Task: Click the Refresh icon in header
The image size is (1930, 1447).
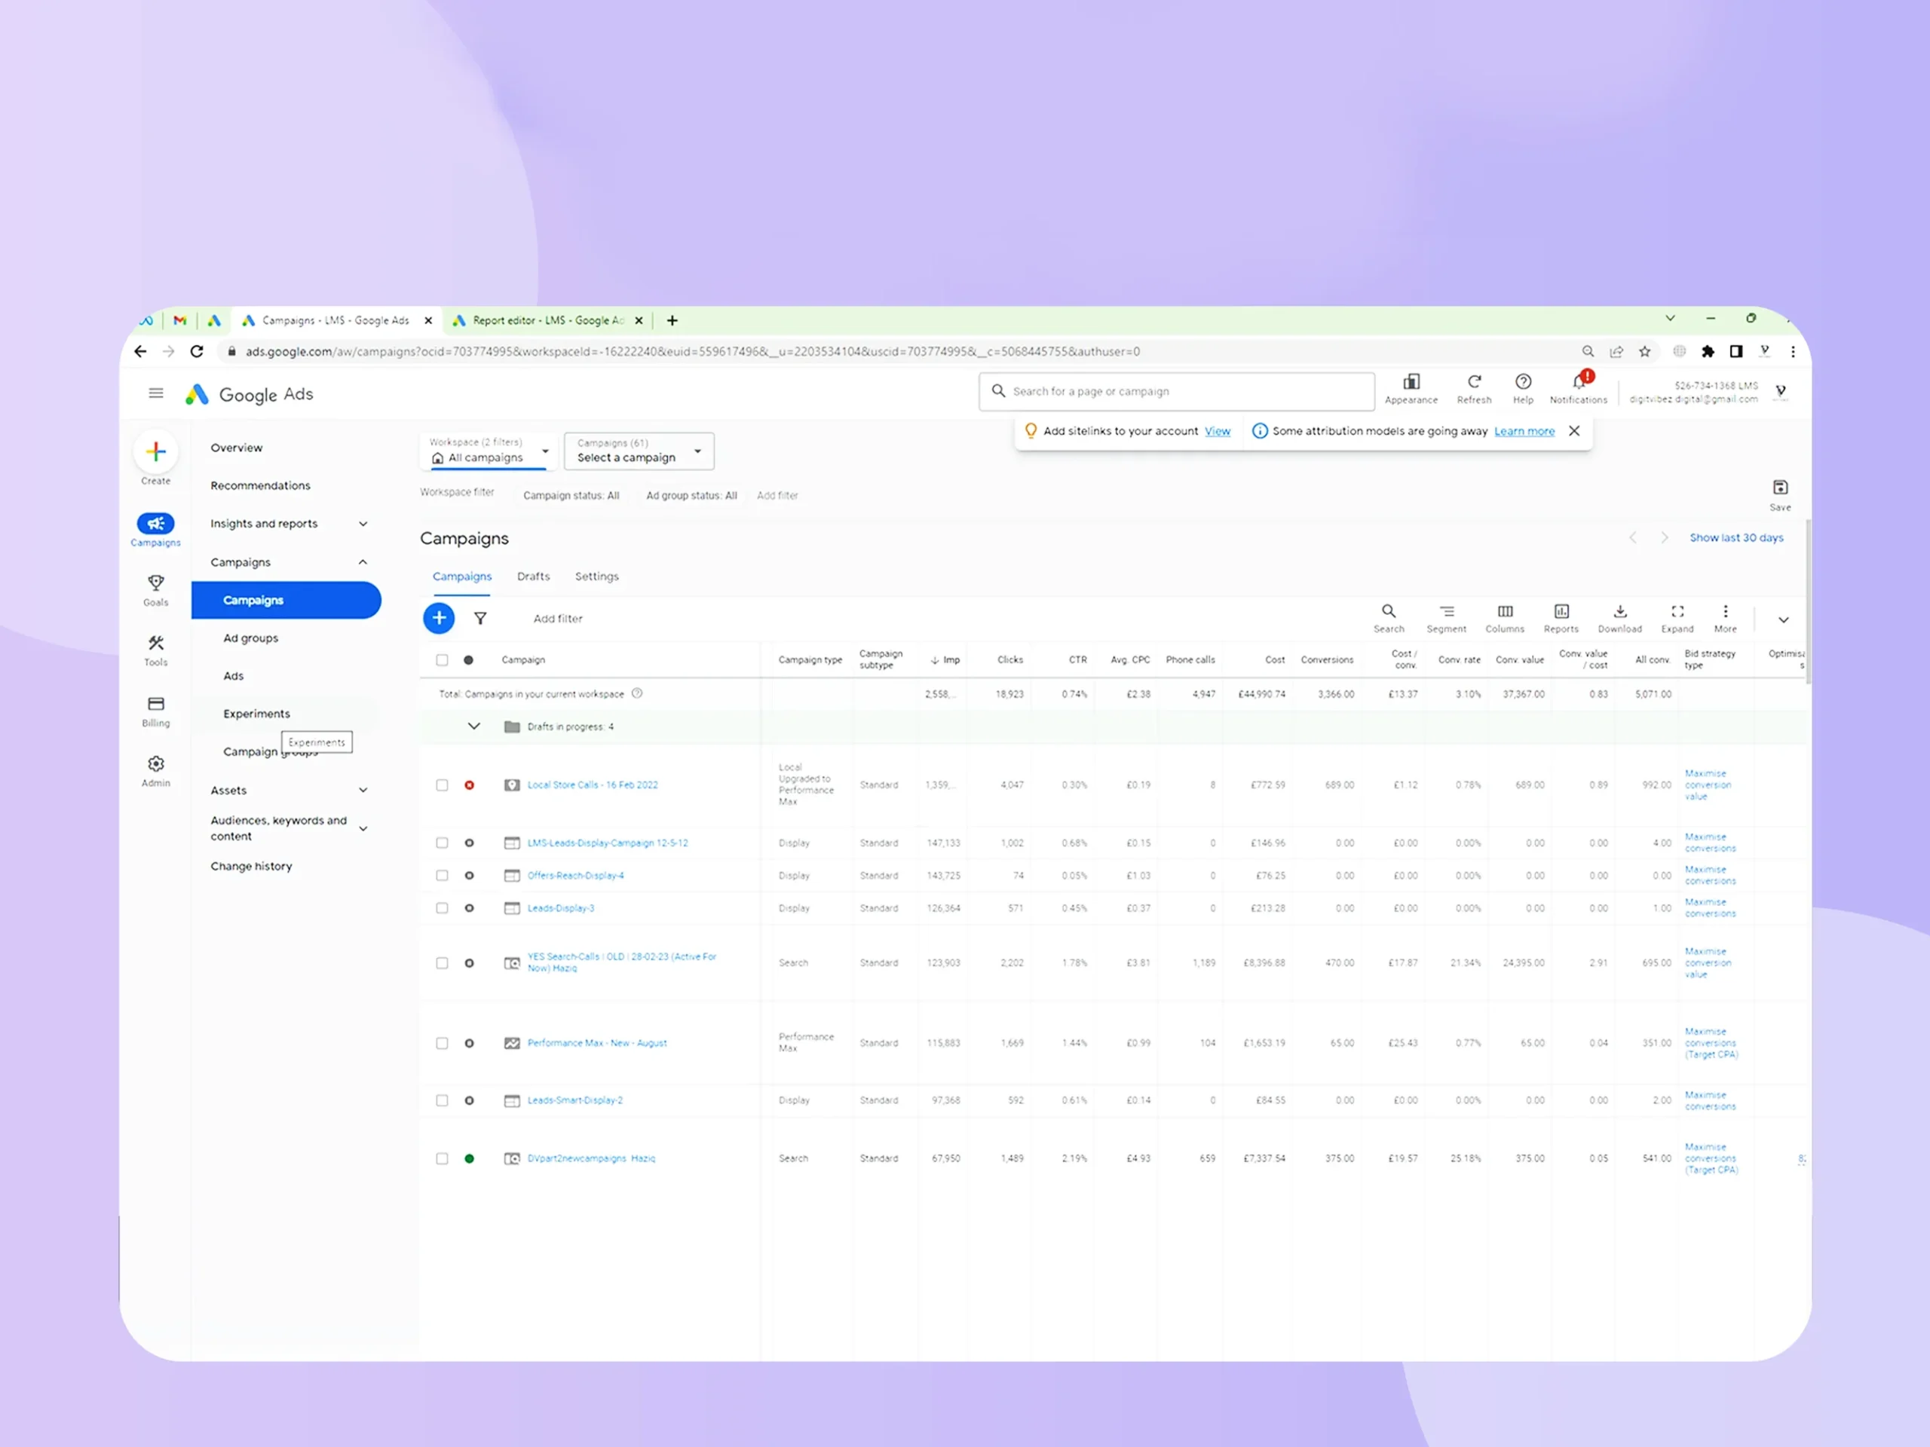Action: 1474,382
